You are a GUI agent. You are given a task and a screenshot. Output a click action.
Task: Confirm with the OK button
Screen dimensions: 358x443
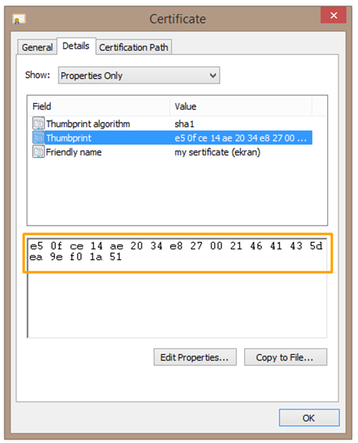[309, 418]
